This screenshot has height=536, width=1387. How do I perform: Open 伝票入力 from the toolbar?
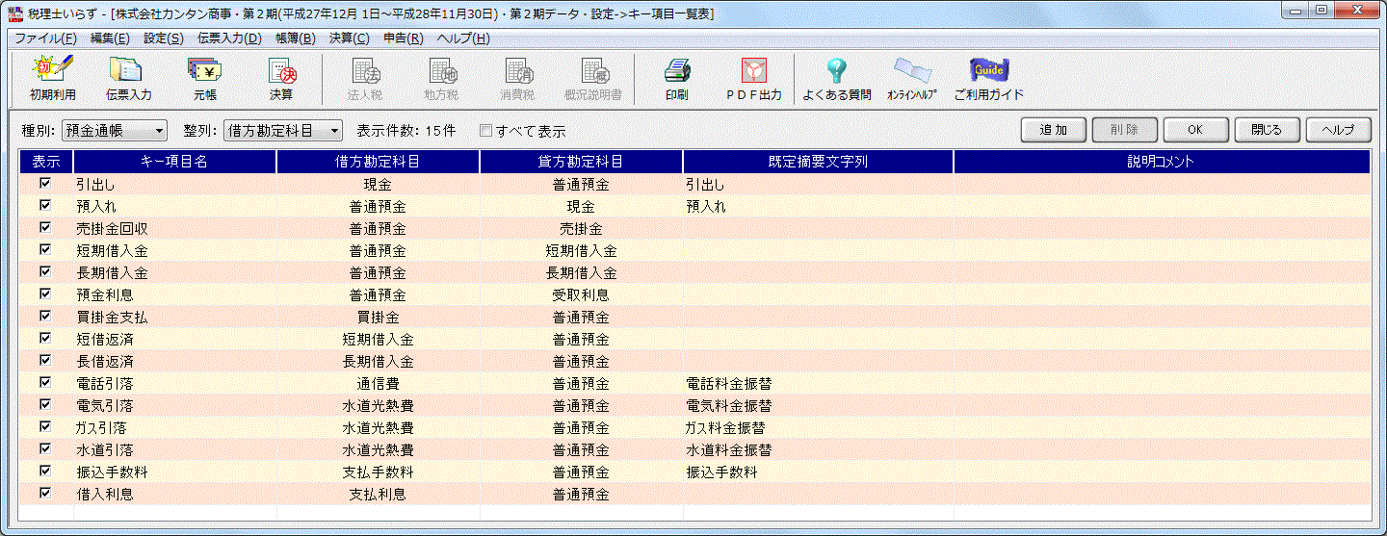[x=128, y=78]
